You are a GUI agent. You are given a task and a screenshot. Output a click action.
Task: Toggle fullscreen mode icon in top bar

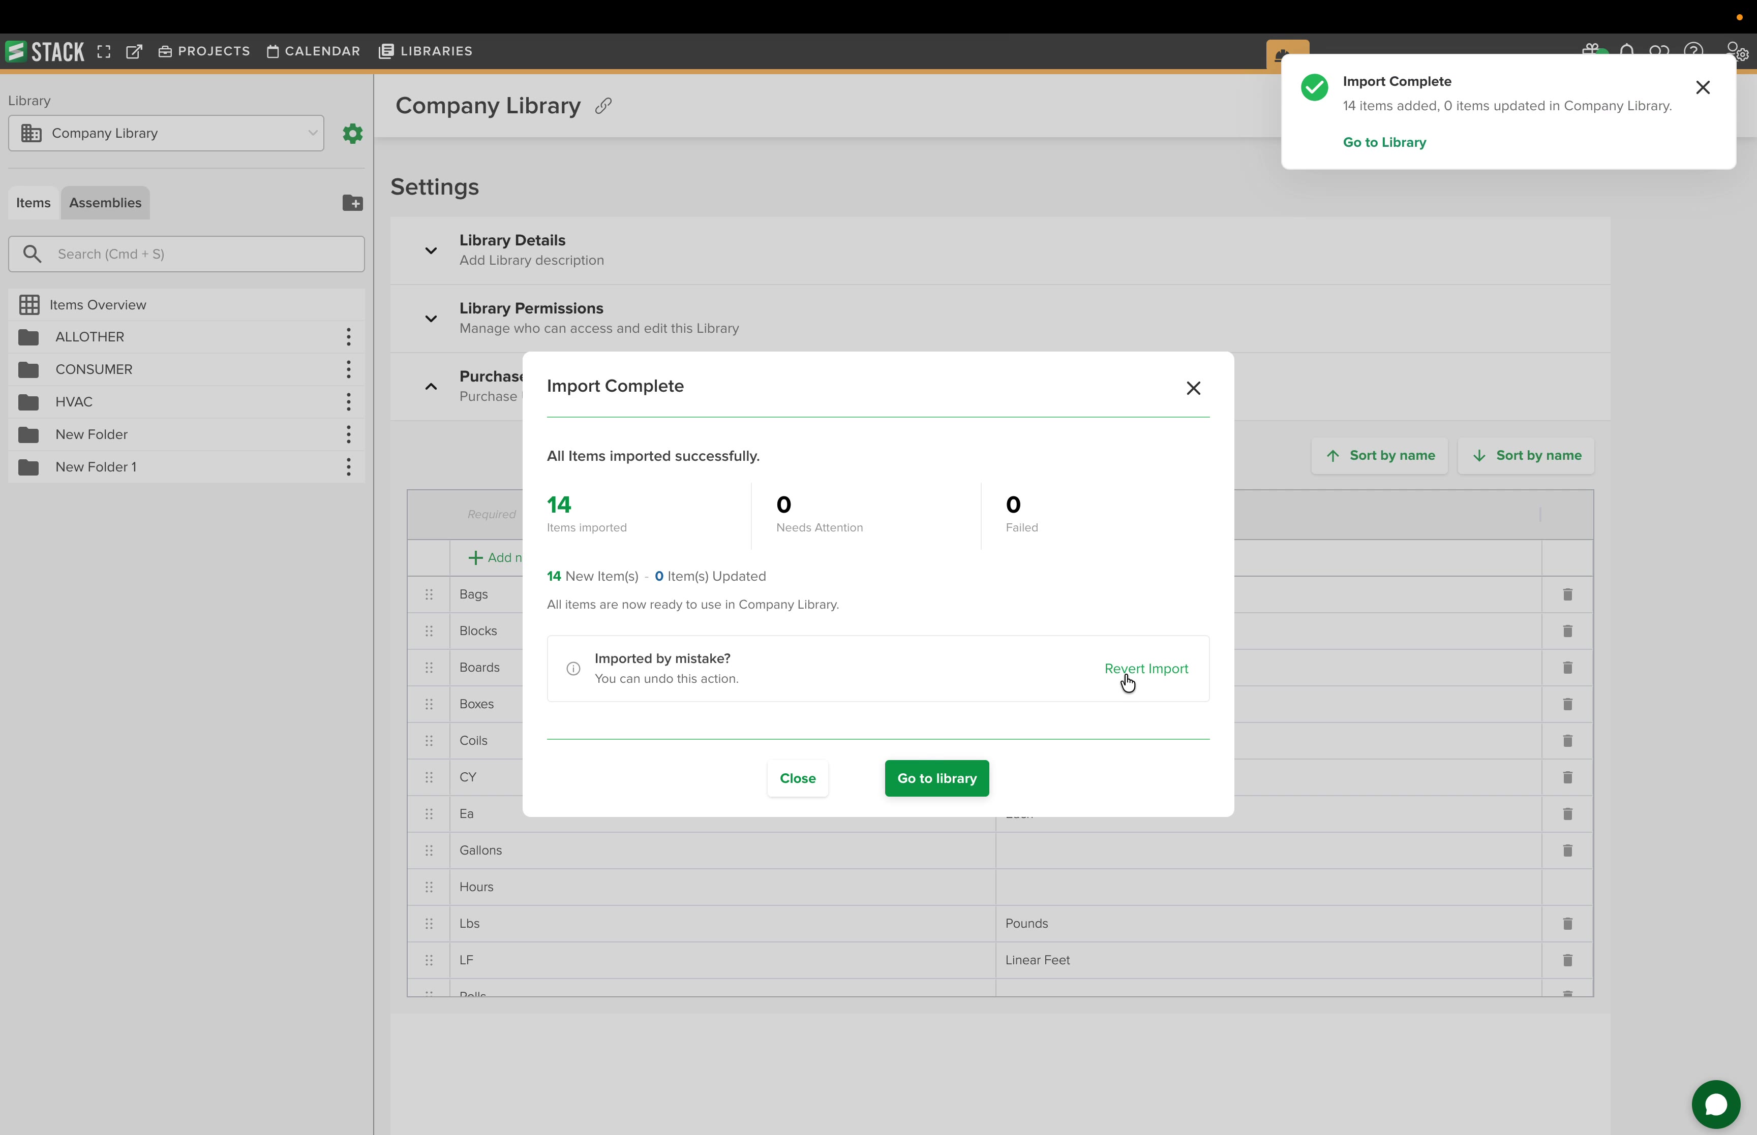pyautogui.click(x=104, y=52)
